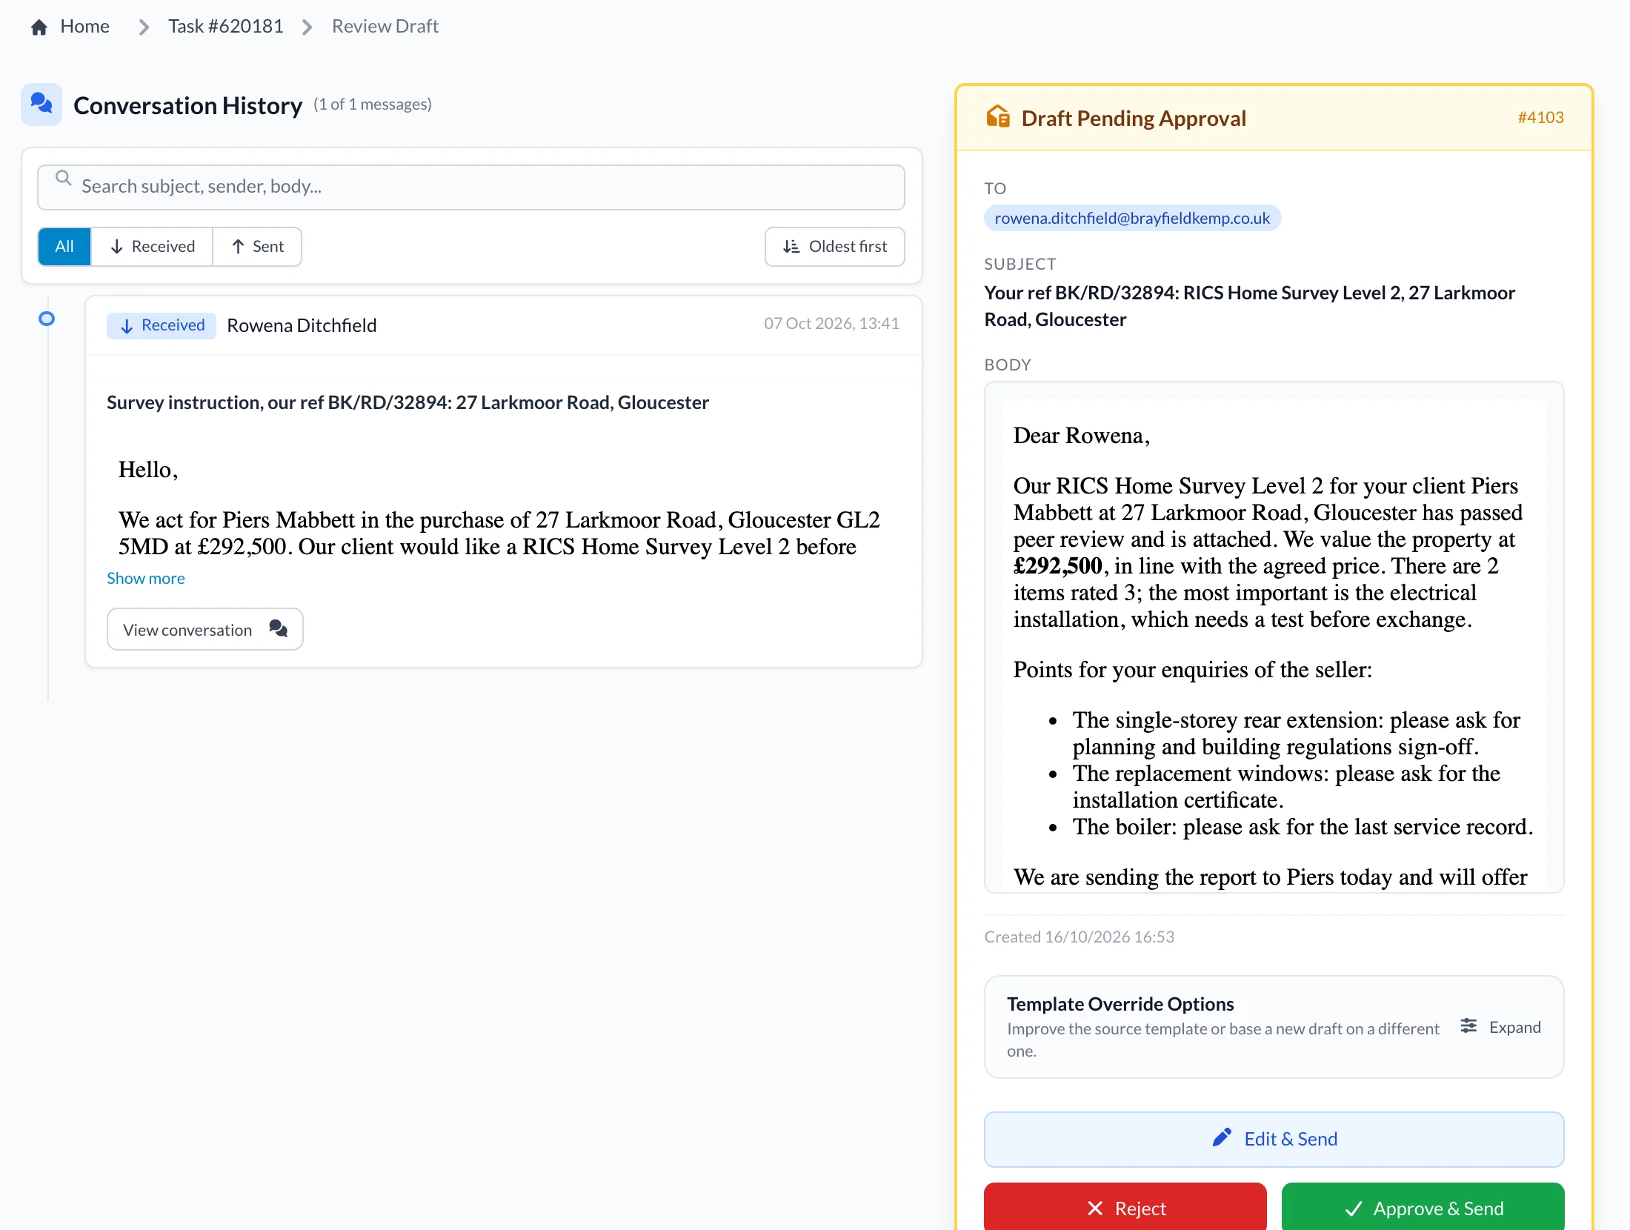Click the boiler service record bullet point
This screenshot has width=1630, height=1230.
pos(1303,827)
